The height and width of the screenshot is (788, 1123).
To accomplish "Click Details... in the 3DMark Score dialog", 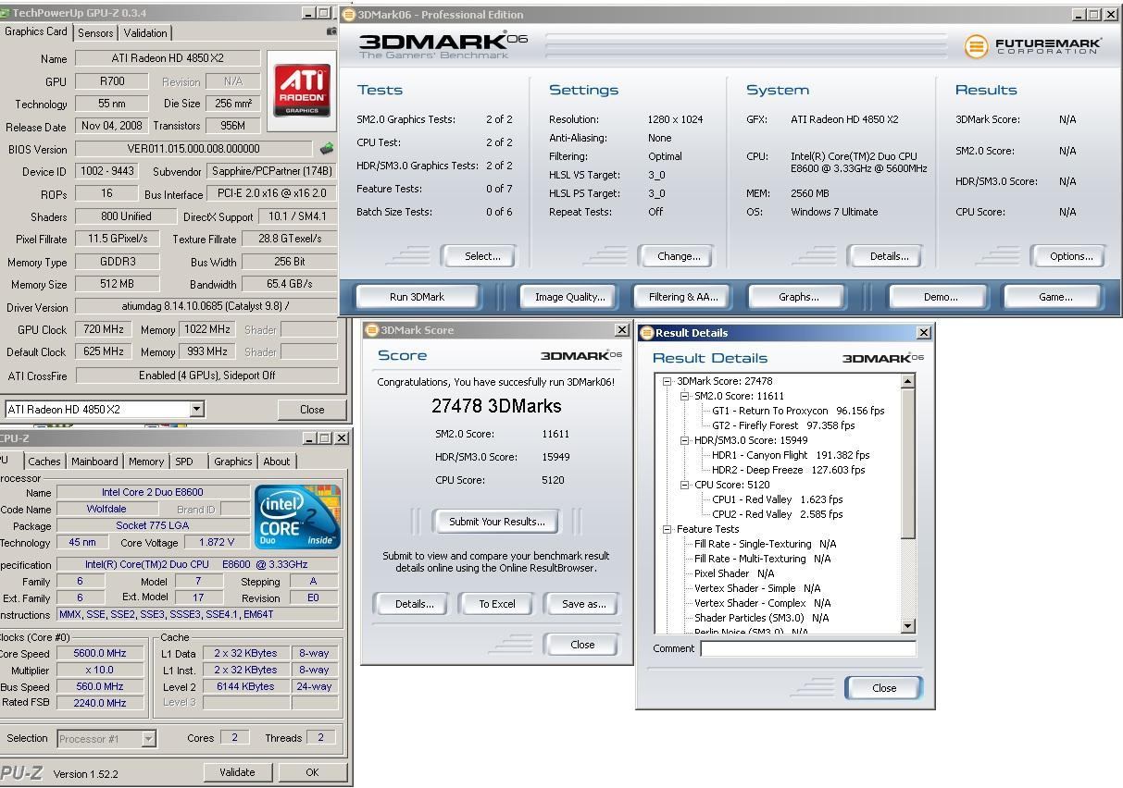I will tap(414, 604).
